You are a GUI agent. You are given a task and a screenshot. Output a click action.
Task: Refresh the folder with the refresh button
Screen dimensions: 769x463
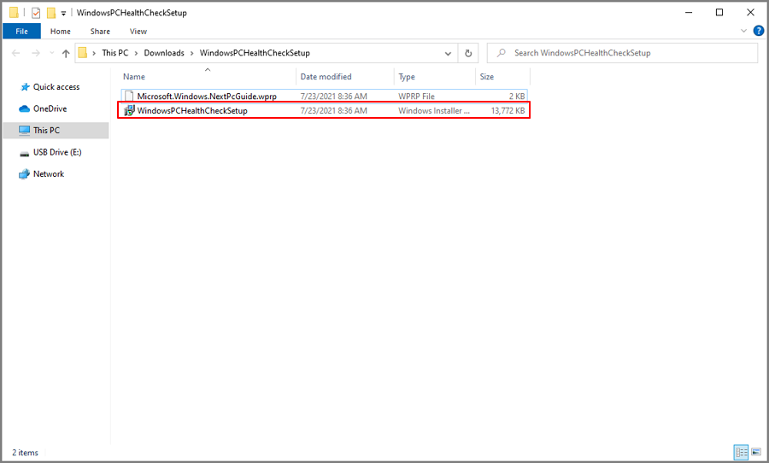point(468,53)
